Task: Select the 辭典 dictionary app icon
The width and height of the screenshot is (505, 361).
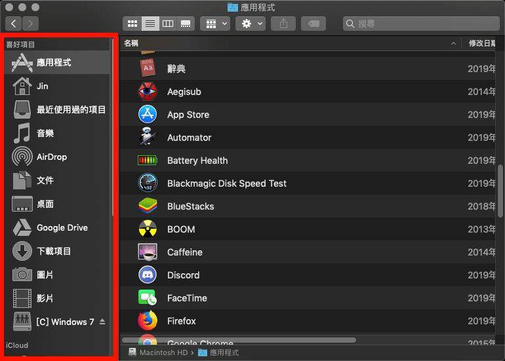Action: click(x=148, y=68)
